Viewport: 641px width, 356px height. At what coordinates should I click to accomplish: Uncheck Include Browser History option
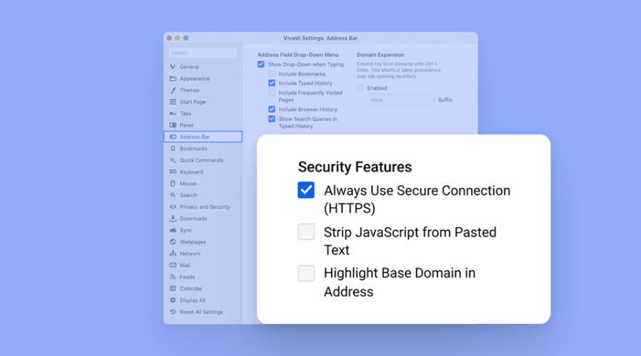click(272, 109)
